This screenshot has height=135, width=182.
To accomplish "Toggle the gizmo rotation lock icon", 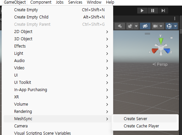I will (x=171, y=38).
